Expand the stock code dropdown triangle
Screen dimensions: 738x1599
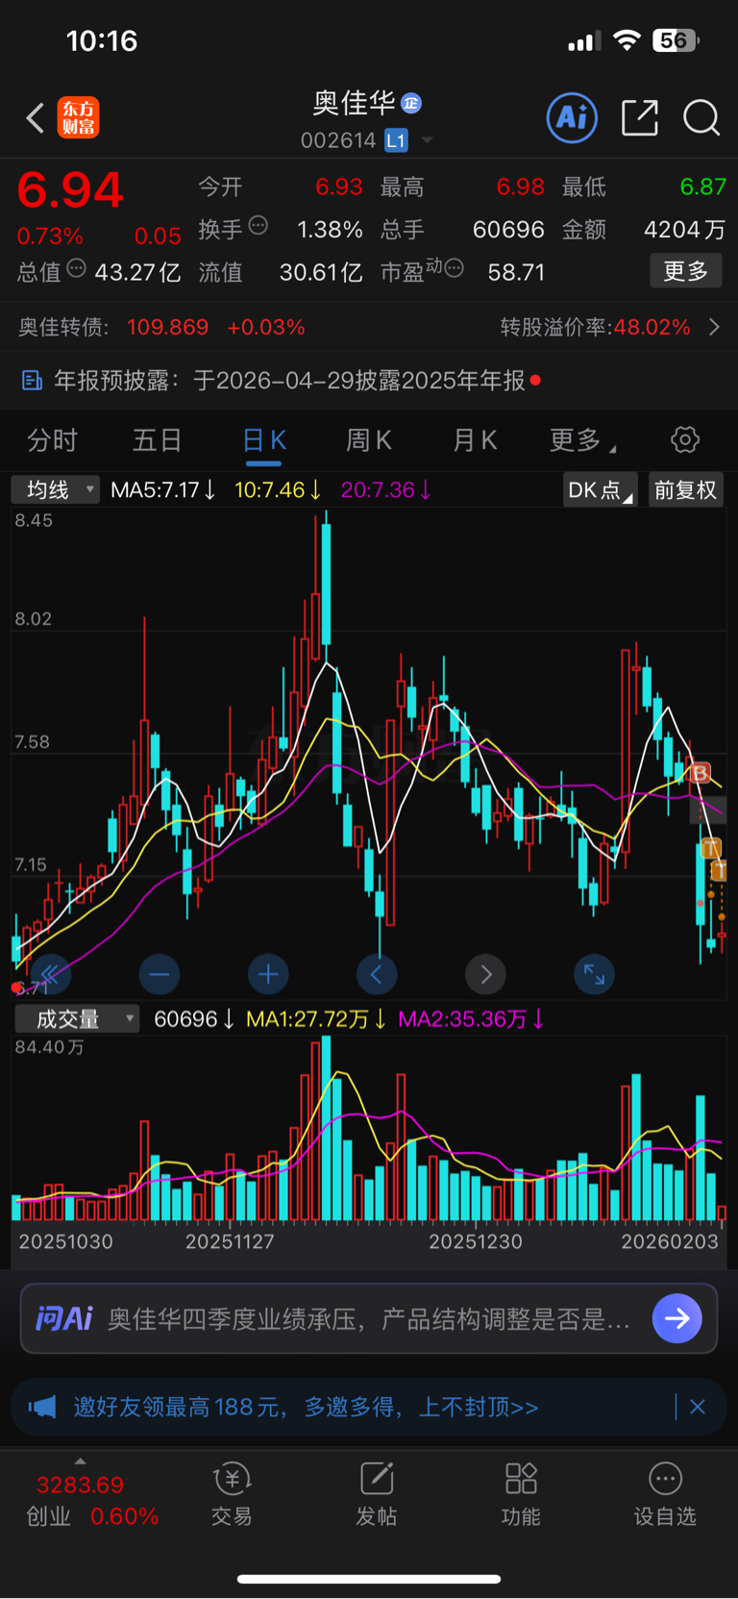click(x=427, y=140)
